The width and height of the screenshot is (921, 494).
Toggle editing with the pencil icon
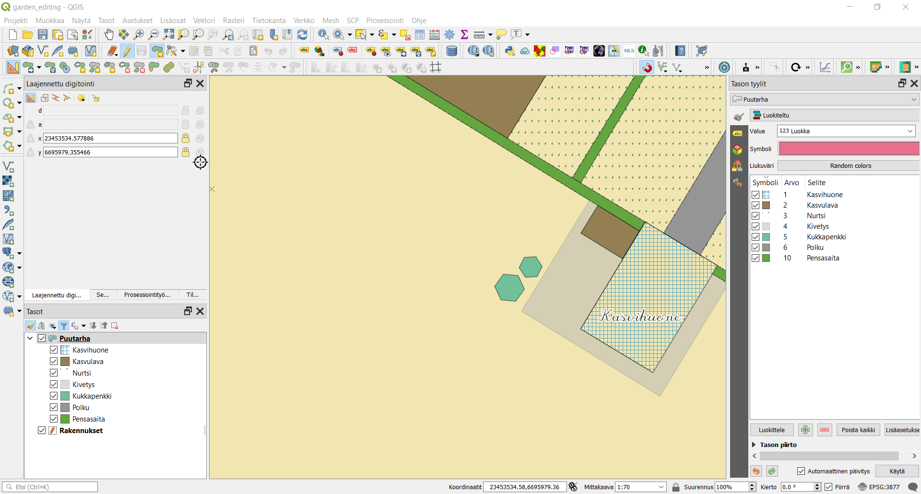[x=127, y=51]
